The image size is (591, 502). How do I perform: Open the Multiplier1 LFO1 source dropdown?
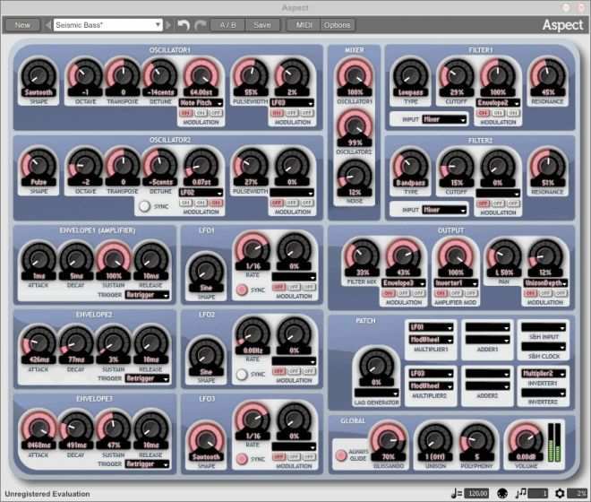[431, 327]
